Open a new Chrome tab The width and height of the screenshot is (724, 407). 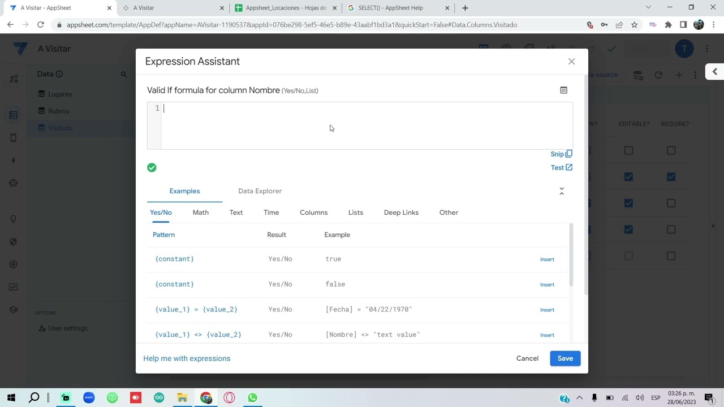tap(465, 8)
